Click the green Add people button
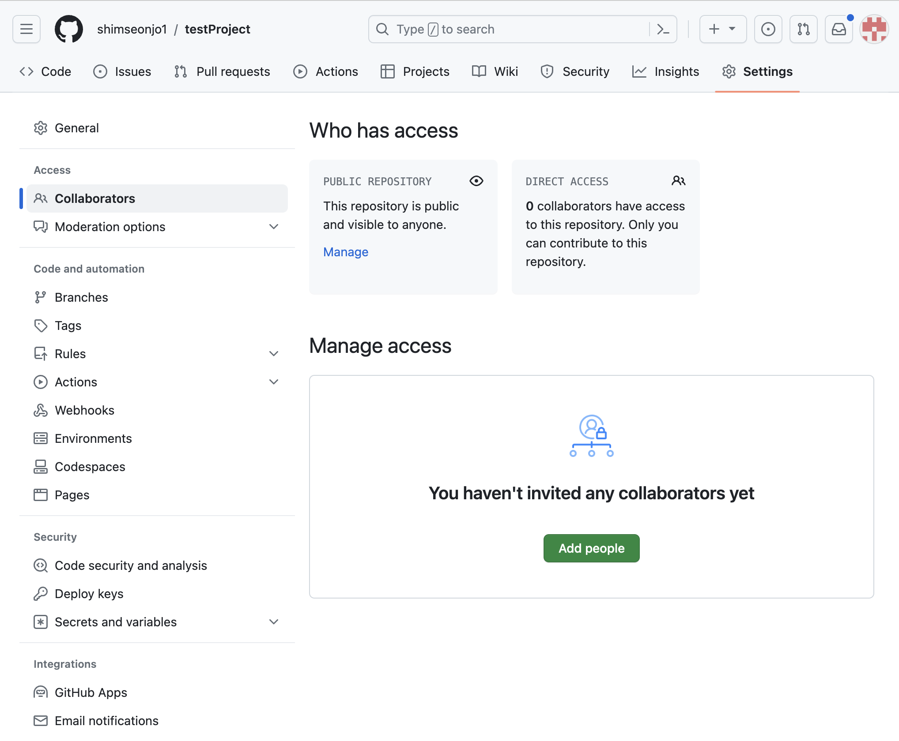The image size is (899, 741). (x=591, y=548)
